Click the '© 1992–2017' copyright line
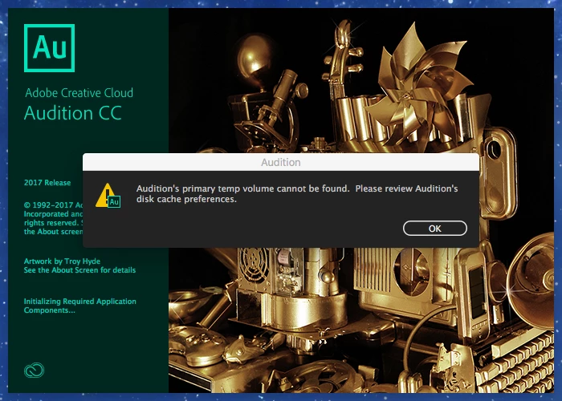The height and width of the screenshot is (401, 562). (x=54, y=205)
